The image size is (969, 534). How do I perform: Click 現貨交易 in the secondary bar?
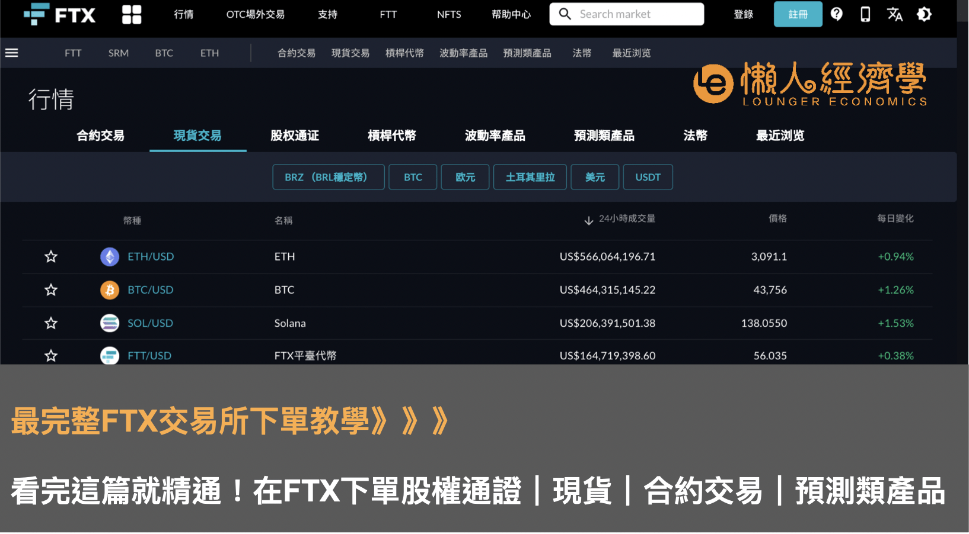pos(350,53)
